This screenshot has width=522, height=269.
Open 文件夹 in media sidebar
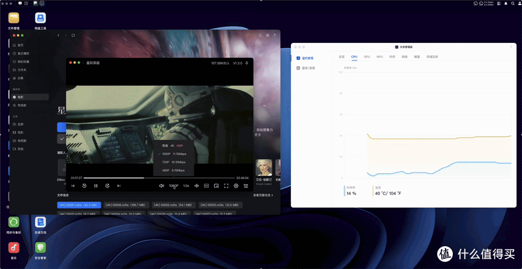point(30,70)
